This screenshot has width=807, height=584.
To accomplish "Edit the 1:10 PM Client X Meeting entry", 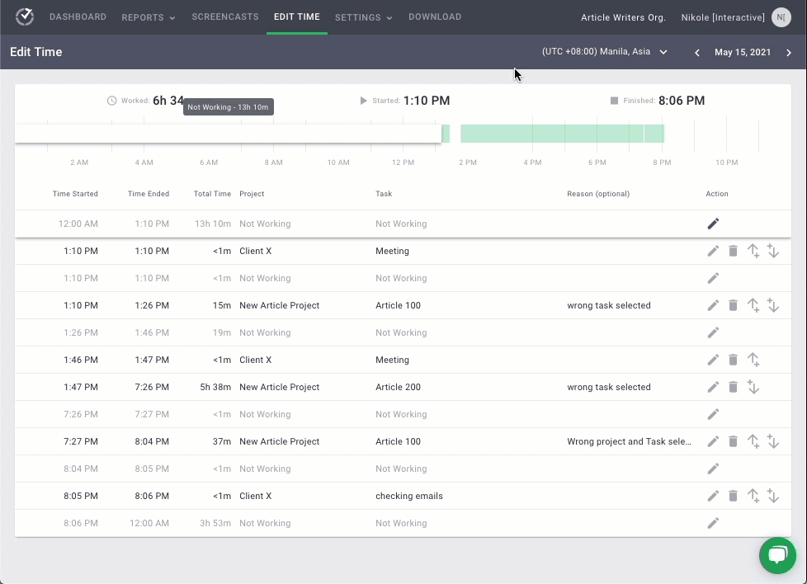I will coord(713,251).
